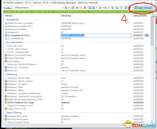The width and height of the screenshot is (157, 129).
Task: Select the Antialiasing - Line gamma row
Action: [x=77, y=84]
